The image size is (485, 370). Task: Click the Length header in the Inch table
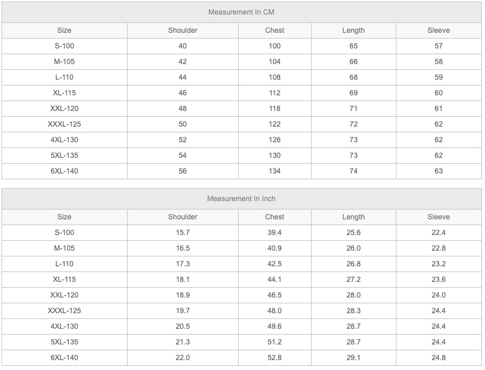pos(353,217)
